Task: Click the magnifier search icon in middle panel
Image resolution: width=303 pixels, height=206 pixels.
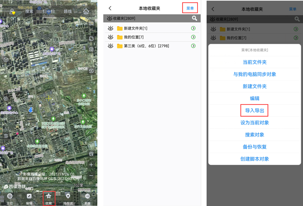Action: tap(194, 18)
